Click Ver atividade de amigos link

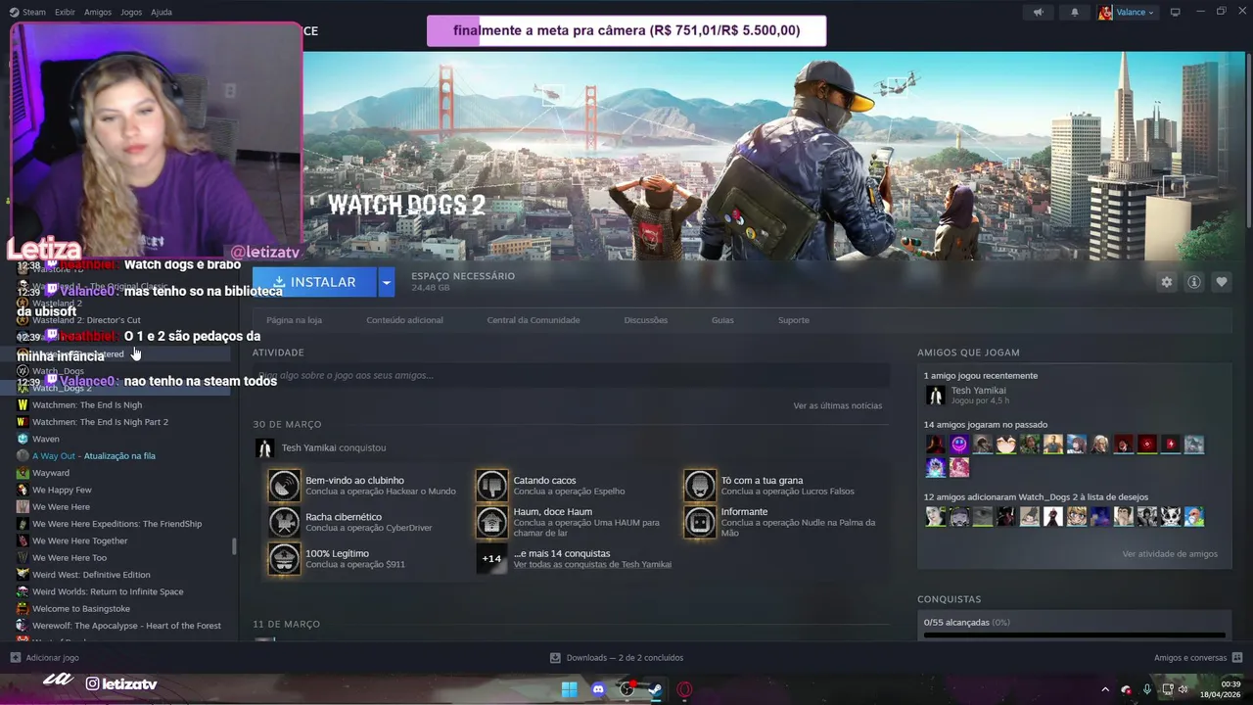pyautogui.click(x=1170, y=553)
